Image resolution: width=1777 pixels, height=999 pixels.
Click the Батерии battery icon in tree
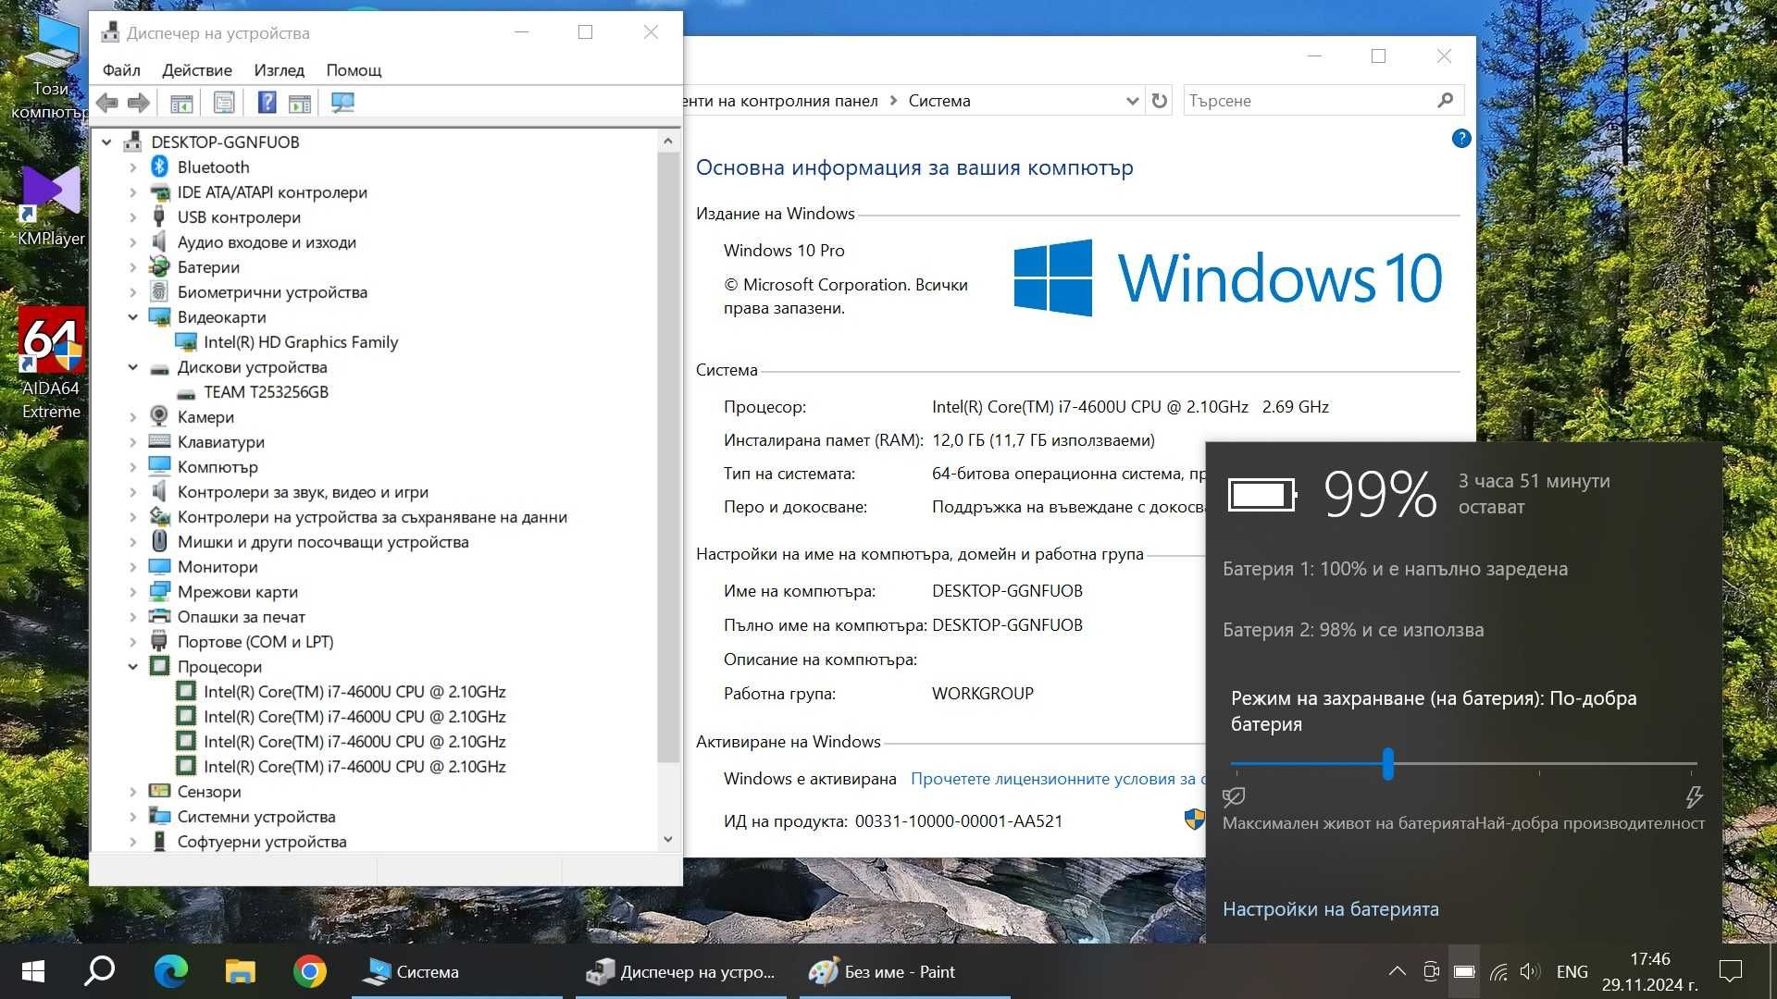159,266
